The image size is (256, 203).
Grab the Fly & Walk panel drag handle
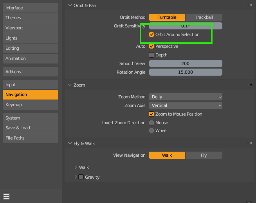tap(249, 143)
